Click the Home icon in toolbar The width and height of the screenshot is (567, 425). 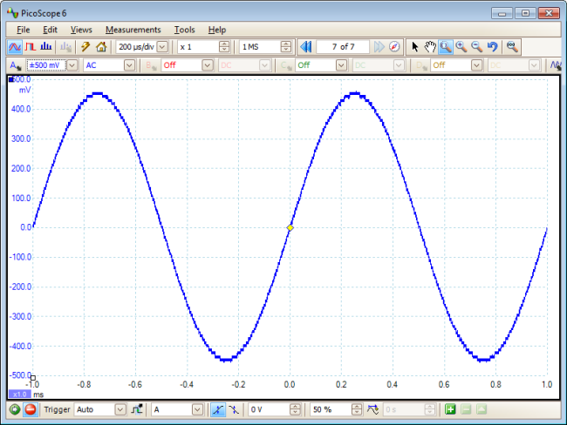pos(101,46)
